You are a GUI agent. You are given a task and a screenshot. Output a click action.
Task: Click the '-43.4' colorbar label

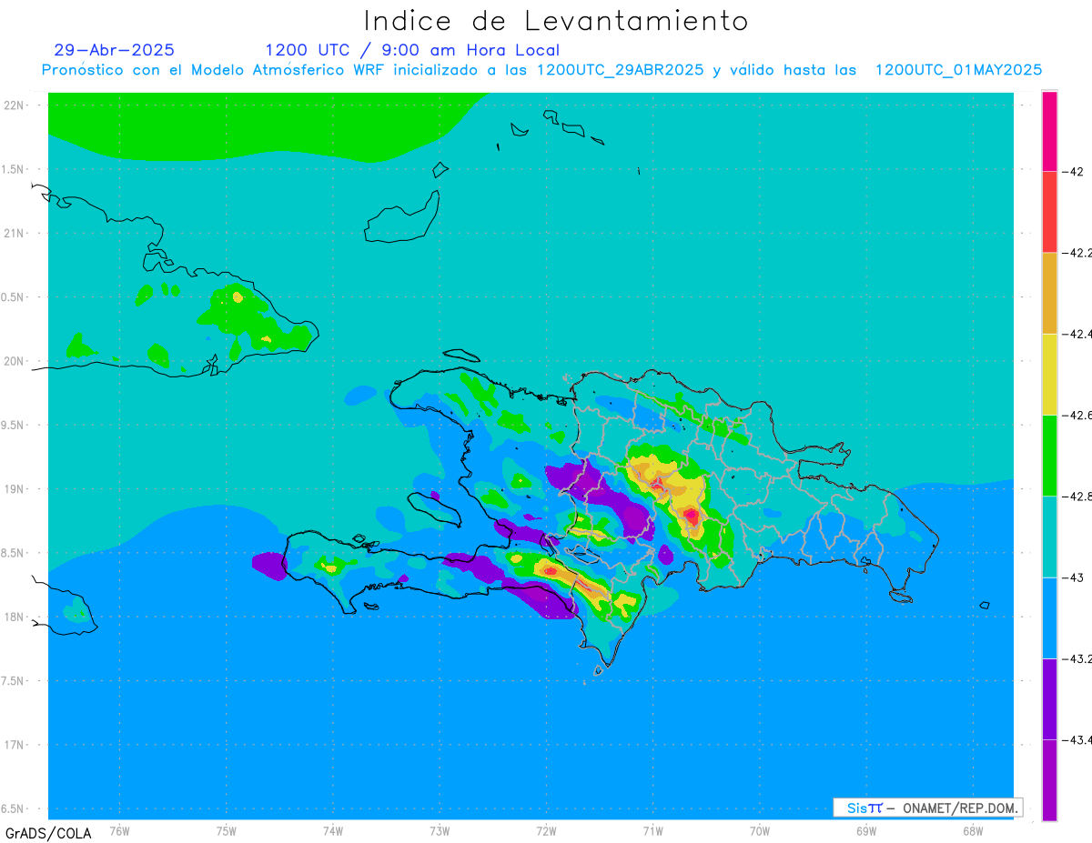coord(1077,739)
